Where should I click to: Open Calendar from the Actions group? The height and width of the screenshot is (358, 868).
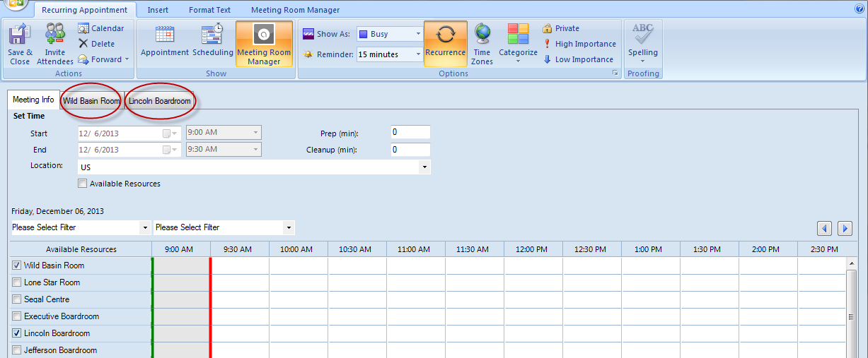(x=100, y=28)
